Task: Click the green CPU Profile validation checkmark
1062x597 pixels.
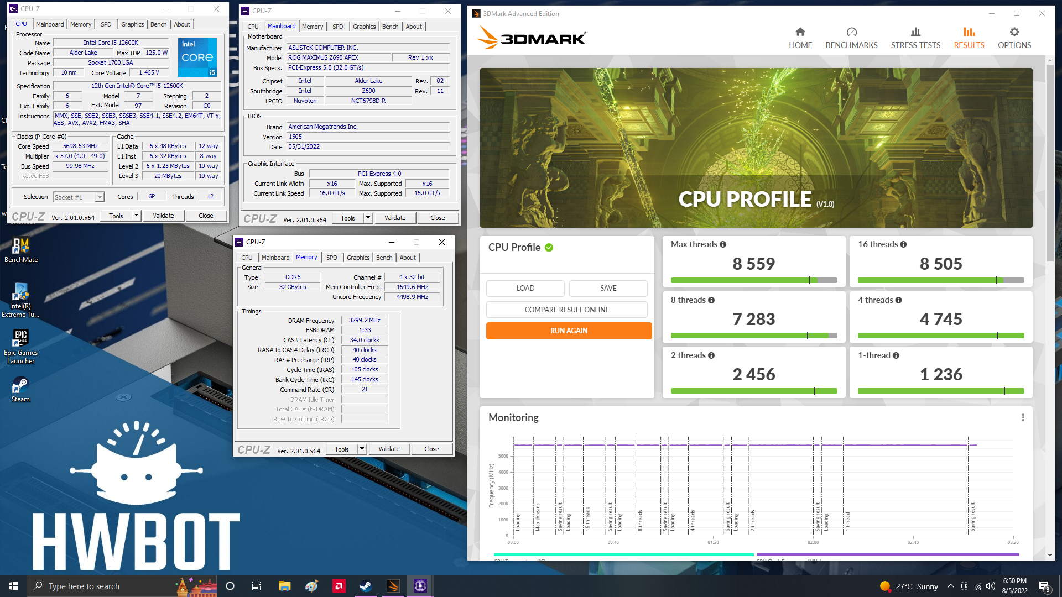Action: pyautogui.click(x=549, y=248)
